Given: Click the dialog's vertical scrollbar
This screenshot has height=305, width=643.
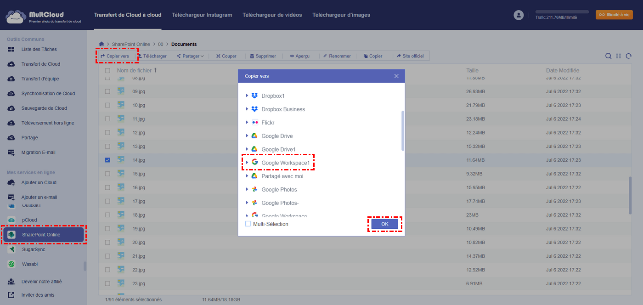Looking at the screenshot, I should tap(403, 130).
